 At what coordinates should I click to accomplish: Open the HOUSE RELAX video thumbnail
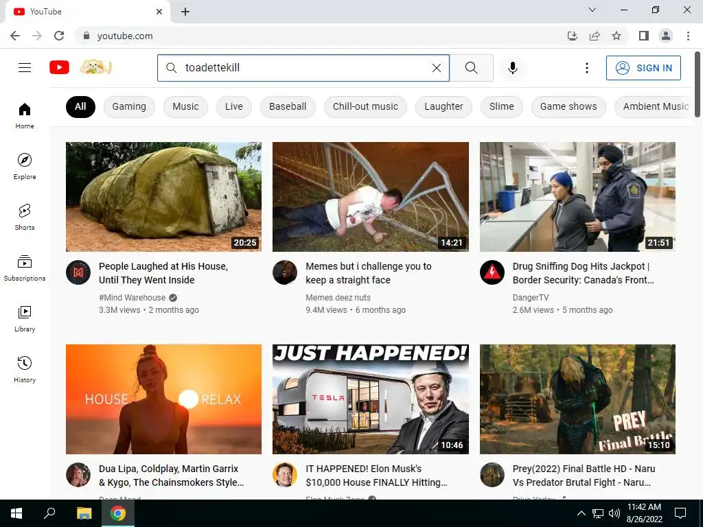(163, 399)
